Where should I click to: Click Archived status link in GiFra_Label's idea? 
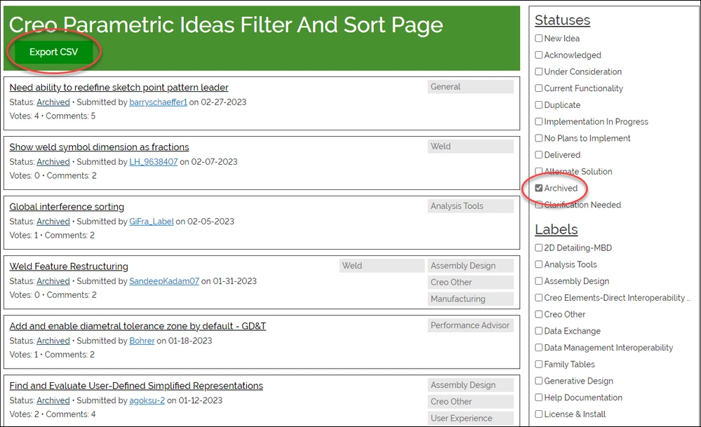[53, 222]
